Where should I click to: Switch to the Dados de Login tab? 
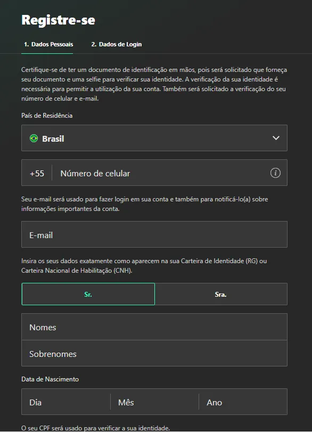pyautogui.click(x=116, y=45)
